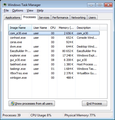Switch to the Networking tab
Image resolution: width=115 pixels, height=120 pixels.
[x=78, y=18]
